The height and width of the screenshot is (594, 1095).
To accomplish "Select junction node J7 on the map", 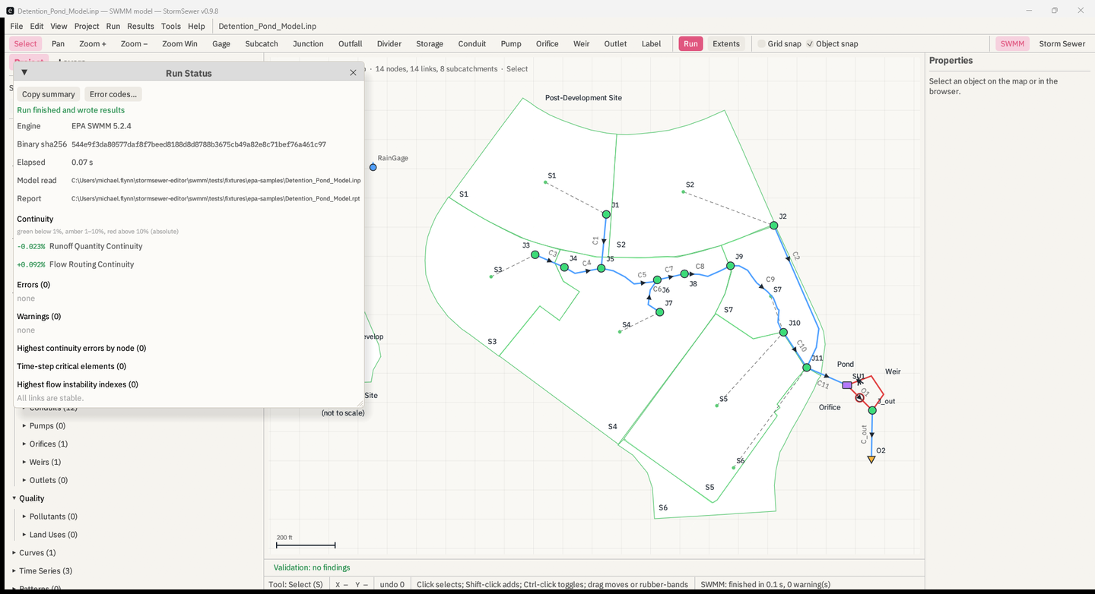I will coord(660,311).
